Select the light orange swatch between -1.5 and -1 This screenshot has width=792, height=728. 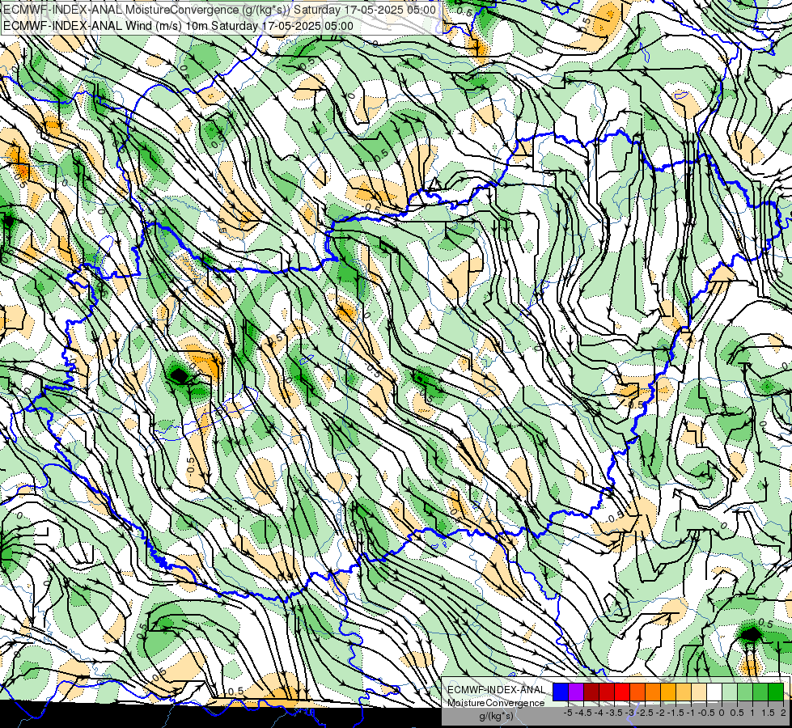684,692
